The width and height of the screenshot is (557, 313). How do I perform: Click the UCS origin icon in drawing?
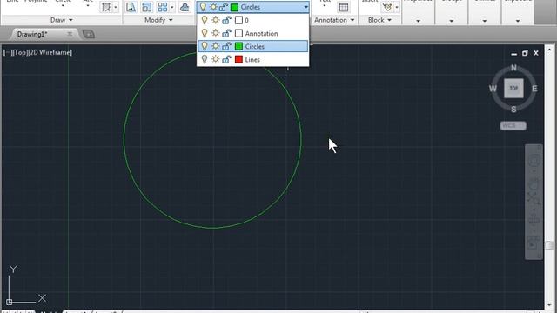[10, 302]
